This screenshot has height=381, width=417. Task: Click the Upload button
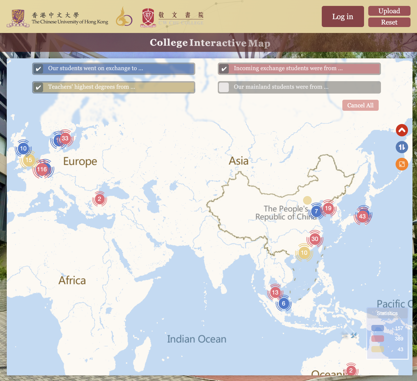[389, 11]
